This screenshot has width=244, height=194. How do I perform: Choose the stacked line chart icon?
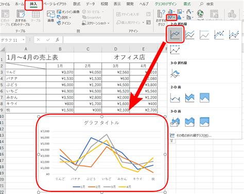point(190,34)
